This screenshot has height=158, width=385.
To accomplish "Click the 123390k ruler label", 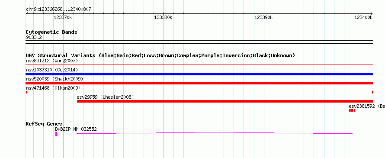I will coord(264,17).
